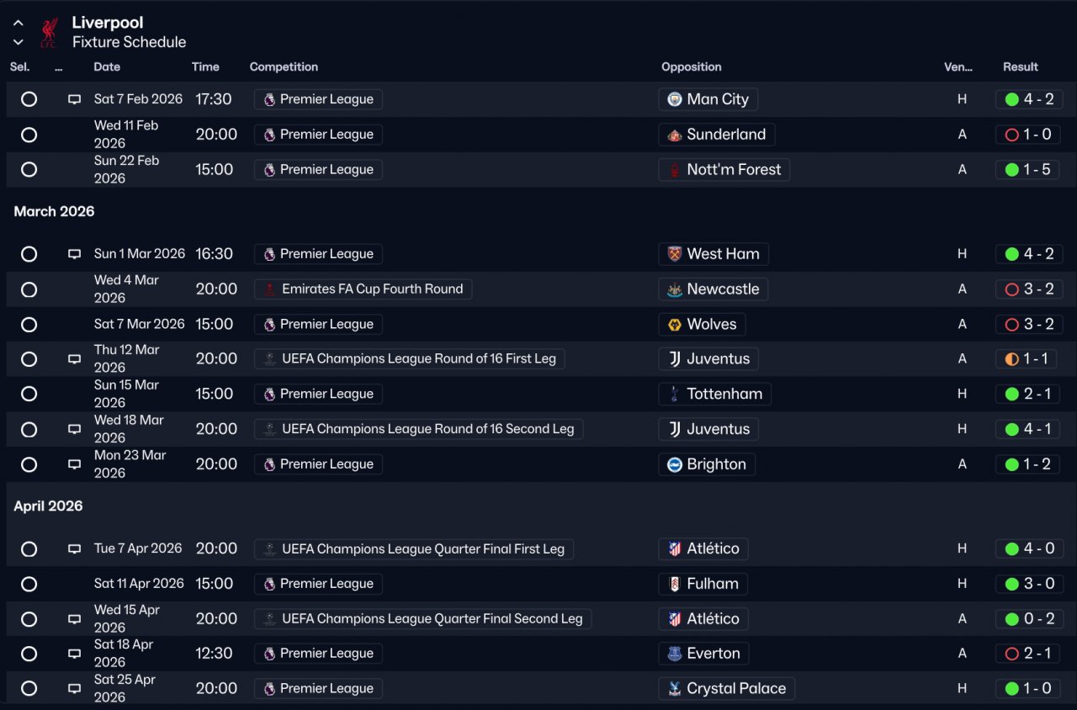This screenshot has height=710, width=1077.
Task: Click the up chevron beside Liverpool
Action: (19, 24)
